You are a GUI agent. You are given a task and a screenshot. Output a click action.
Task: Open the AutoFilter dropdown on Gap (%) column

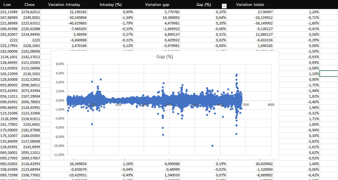point(224,6)
